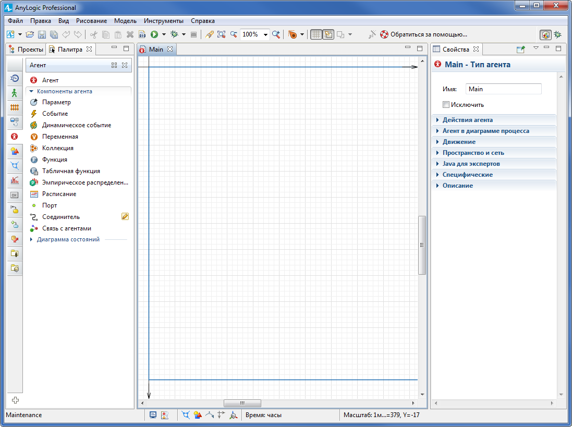
Task: Click the Open model folder icon
Action: tap(30, 34)
